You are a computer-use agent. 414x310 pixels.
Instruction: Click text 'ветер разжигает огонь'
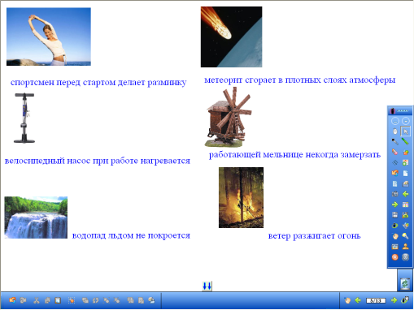coord(314,235)
